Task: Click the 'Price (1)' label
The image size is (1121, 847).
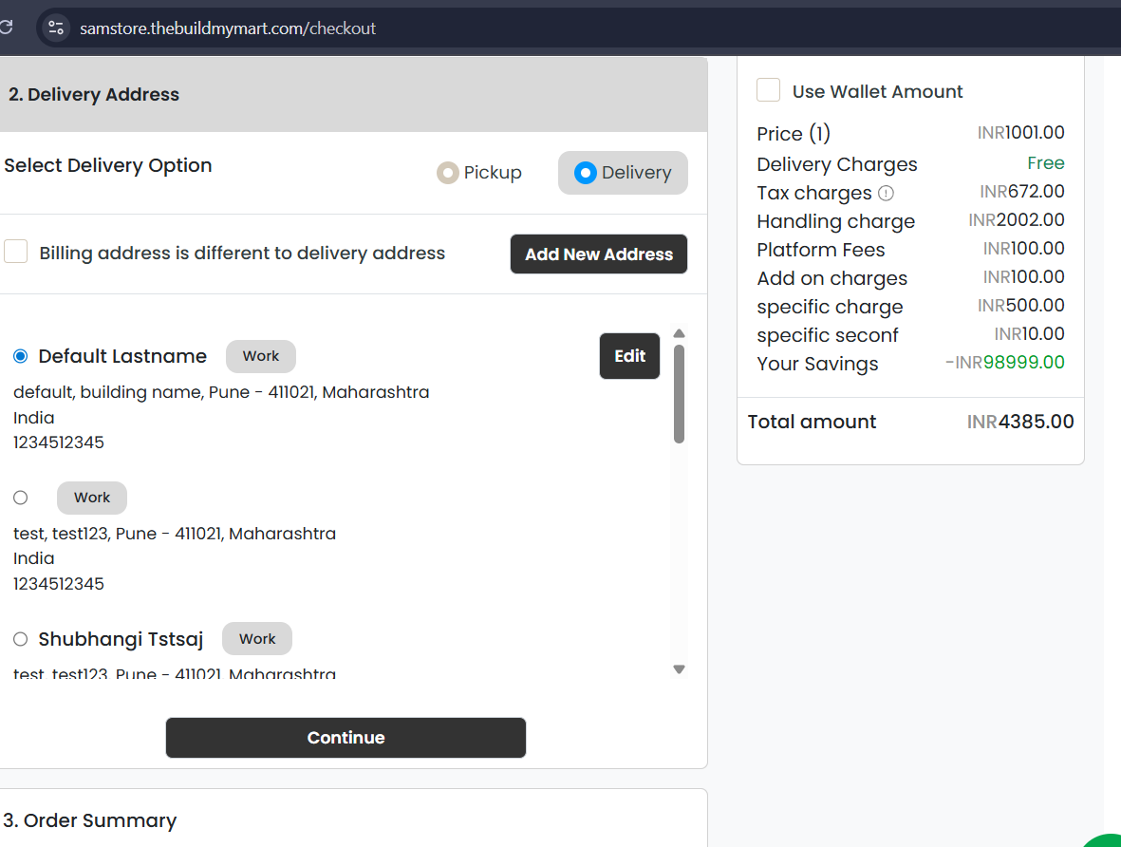Action: [794, 134]
